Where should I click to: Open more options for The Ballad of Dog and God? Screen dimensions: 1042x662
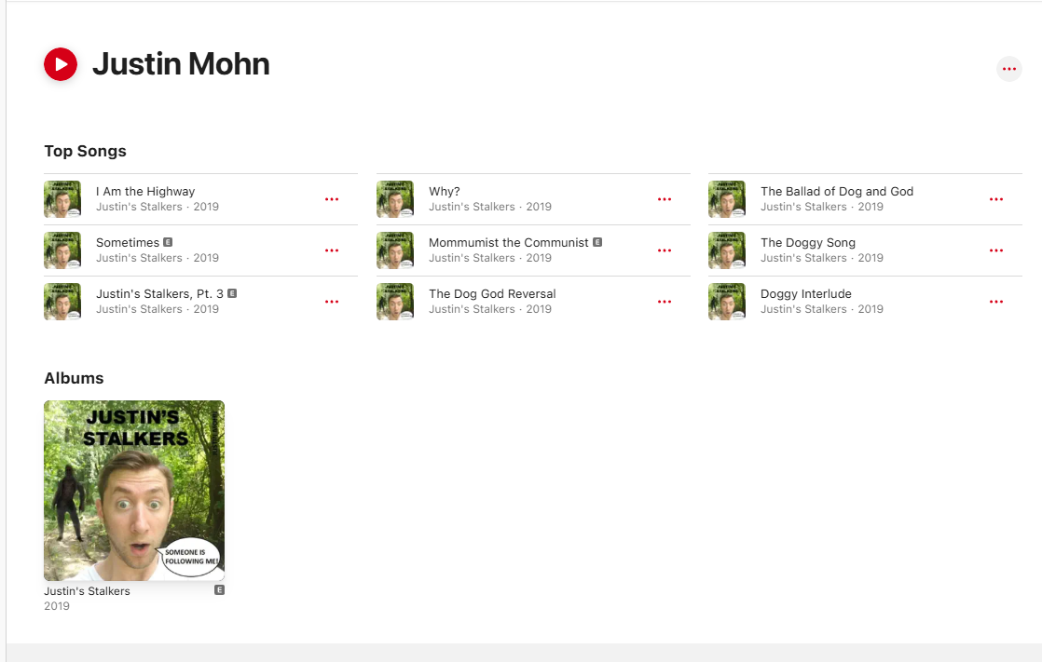(996, 199)
